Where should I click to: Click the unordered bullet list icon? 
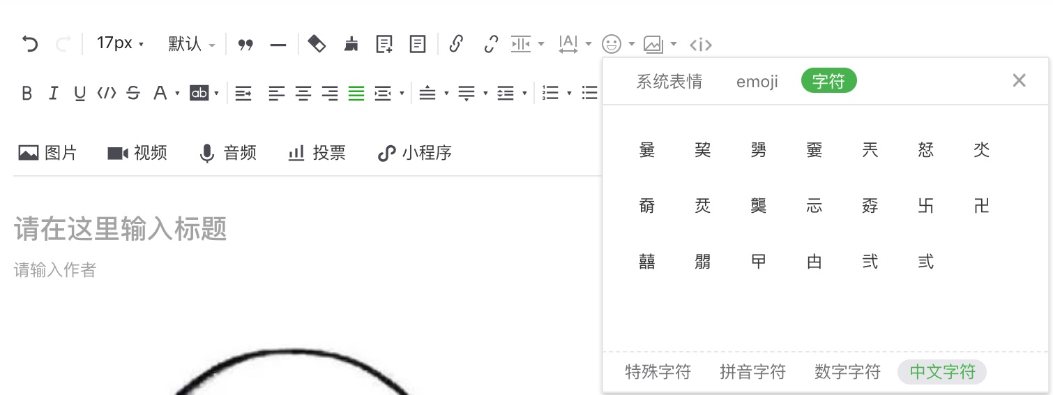click(x=590, y=93)
